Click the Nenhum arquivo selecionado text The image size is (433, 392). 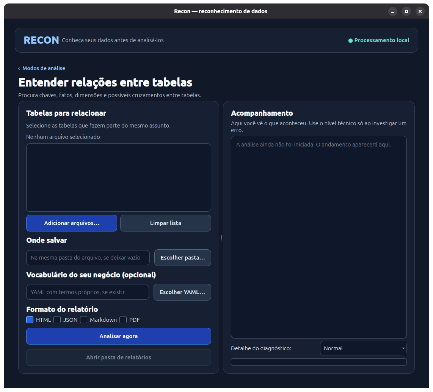click(63, 137)
